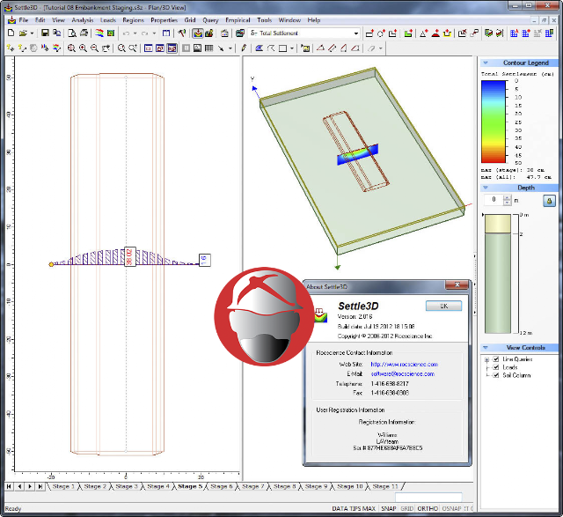Image resolution: width=563 pixels, height=517 pixels.
Task: Click the active Plan/3D split view icon
Action: [172, 48]
